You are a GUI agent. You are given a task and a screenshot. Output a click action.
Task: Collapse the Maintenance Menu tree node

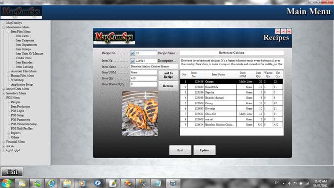click(3, 27)
